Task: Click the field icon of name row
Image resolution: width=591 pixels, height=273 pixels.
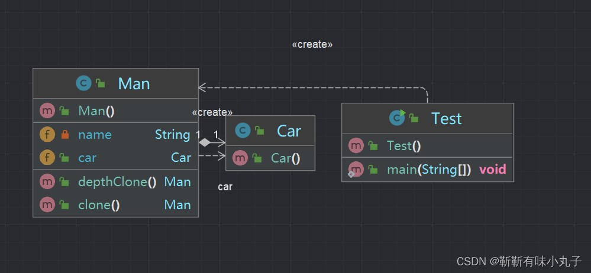Action: pyautogui.click(x=47, y=134)
